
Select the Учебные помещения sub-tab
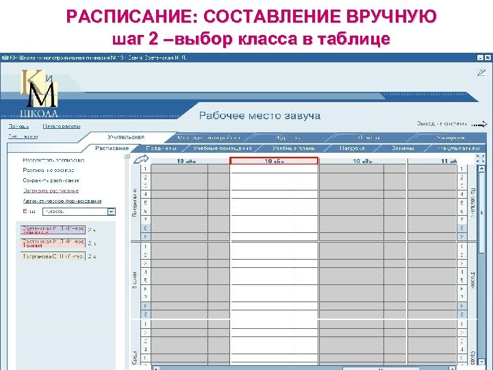point(223,148)
